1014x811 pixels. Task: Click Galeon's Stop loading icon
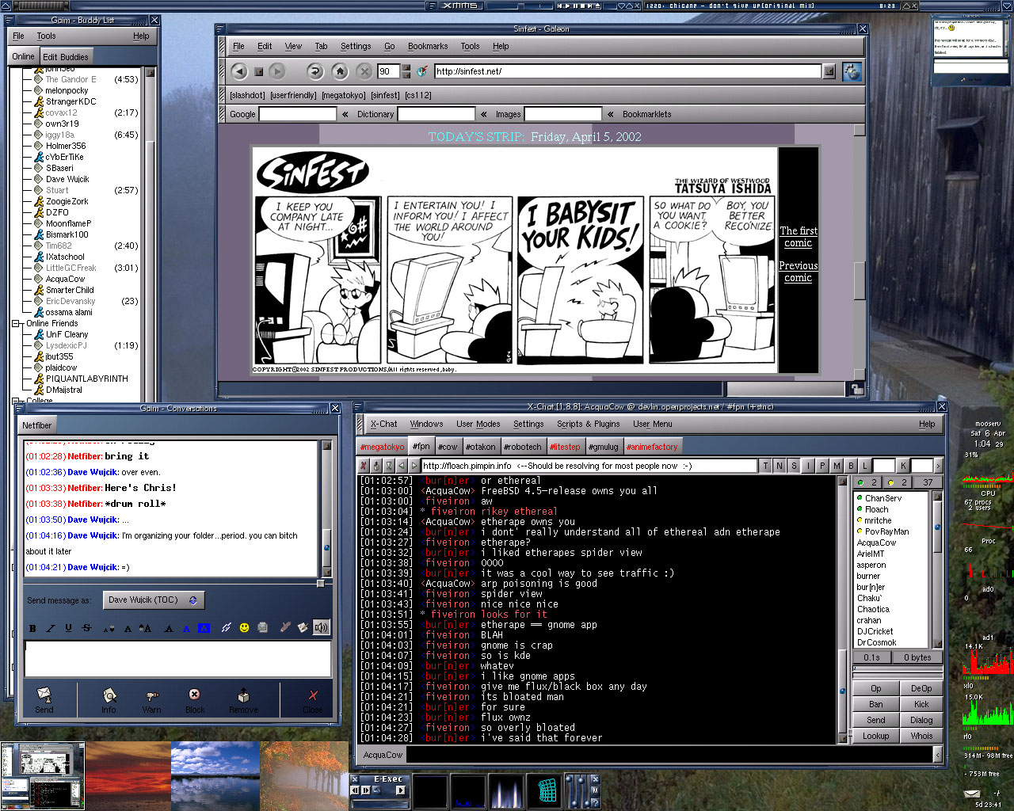tap(364, 71)
